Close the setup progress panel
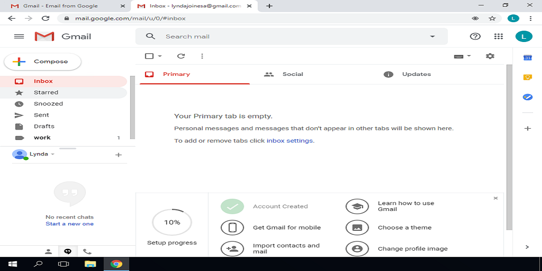This screenshot has height=271, width=542. [x=495, y=198]
